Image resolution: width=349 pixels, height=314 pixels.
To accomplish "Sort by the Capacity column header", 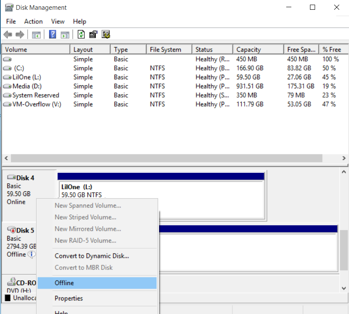I will (x=248, y=50).
